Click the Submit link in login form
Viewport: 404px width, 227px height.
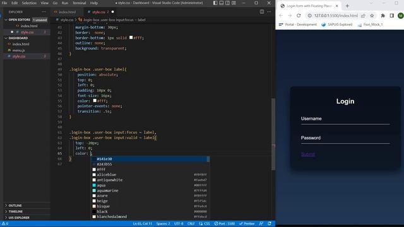point(307,154)
